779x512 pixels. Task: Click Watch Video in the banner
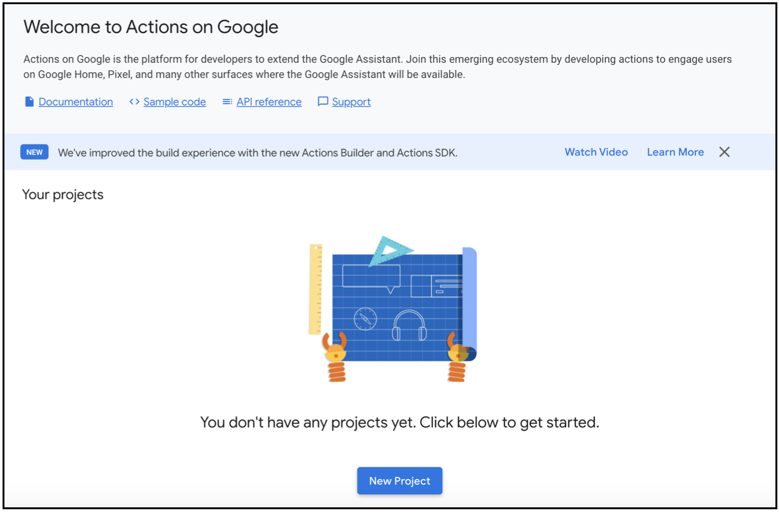tap(596, 152)
